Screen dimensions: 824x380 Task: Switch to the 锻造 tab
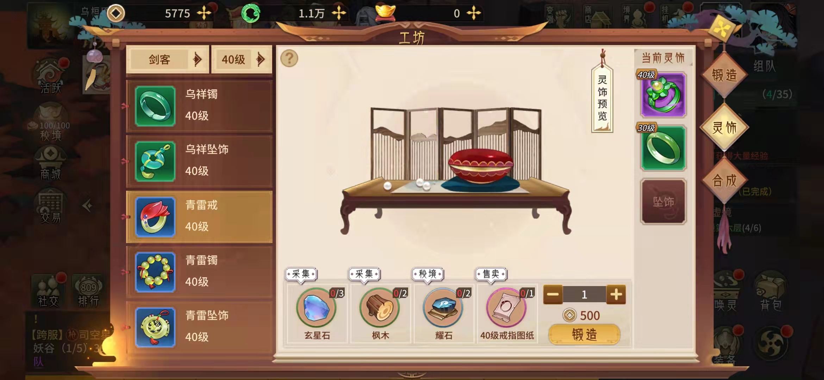724,75
